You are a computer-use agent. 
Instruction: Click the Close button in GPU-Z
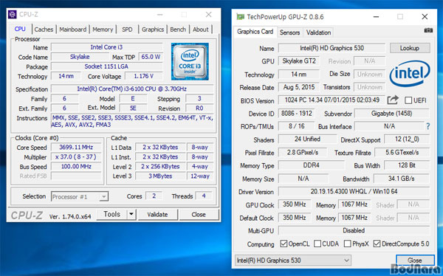pyautogui.click(x=415, y=260)
